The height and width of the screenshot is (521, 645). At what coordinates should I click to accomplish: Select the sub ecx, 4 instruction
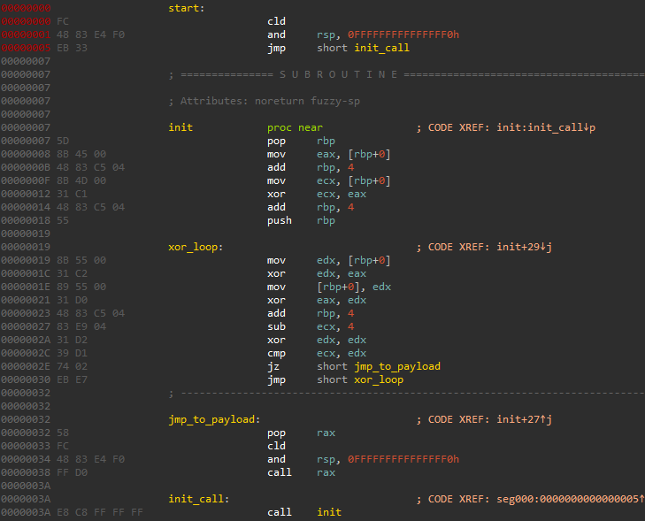[x=311, y=326]
